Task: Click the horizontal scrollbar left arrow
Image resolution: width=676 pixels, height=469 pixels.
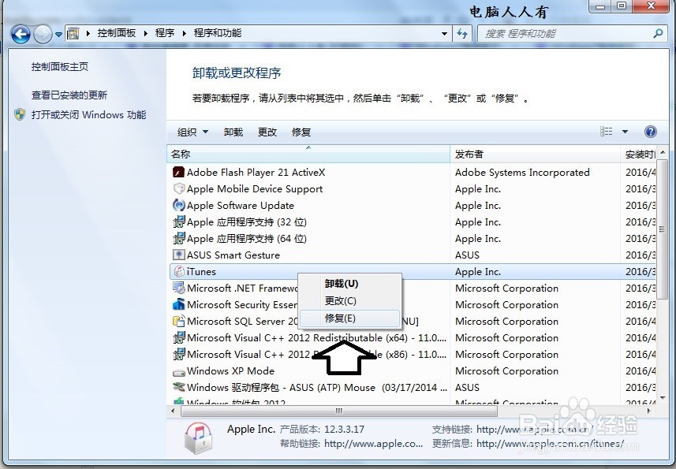Action: tap(173, 411)
